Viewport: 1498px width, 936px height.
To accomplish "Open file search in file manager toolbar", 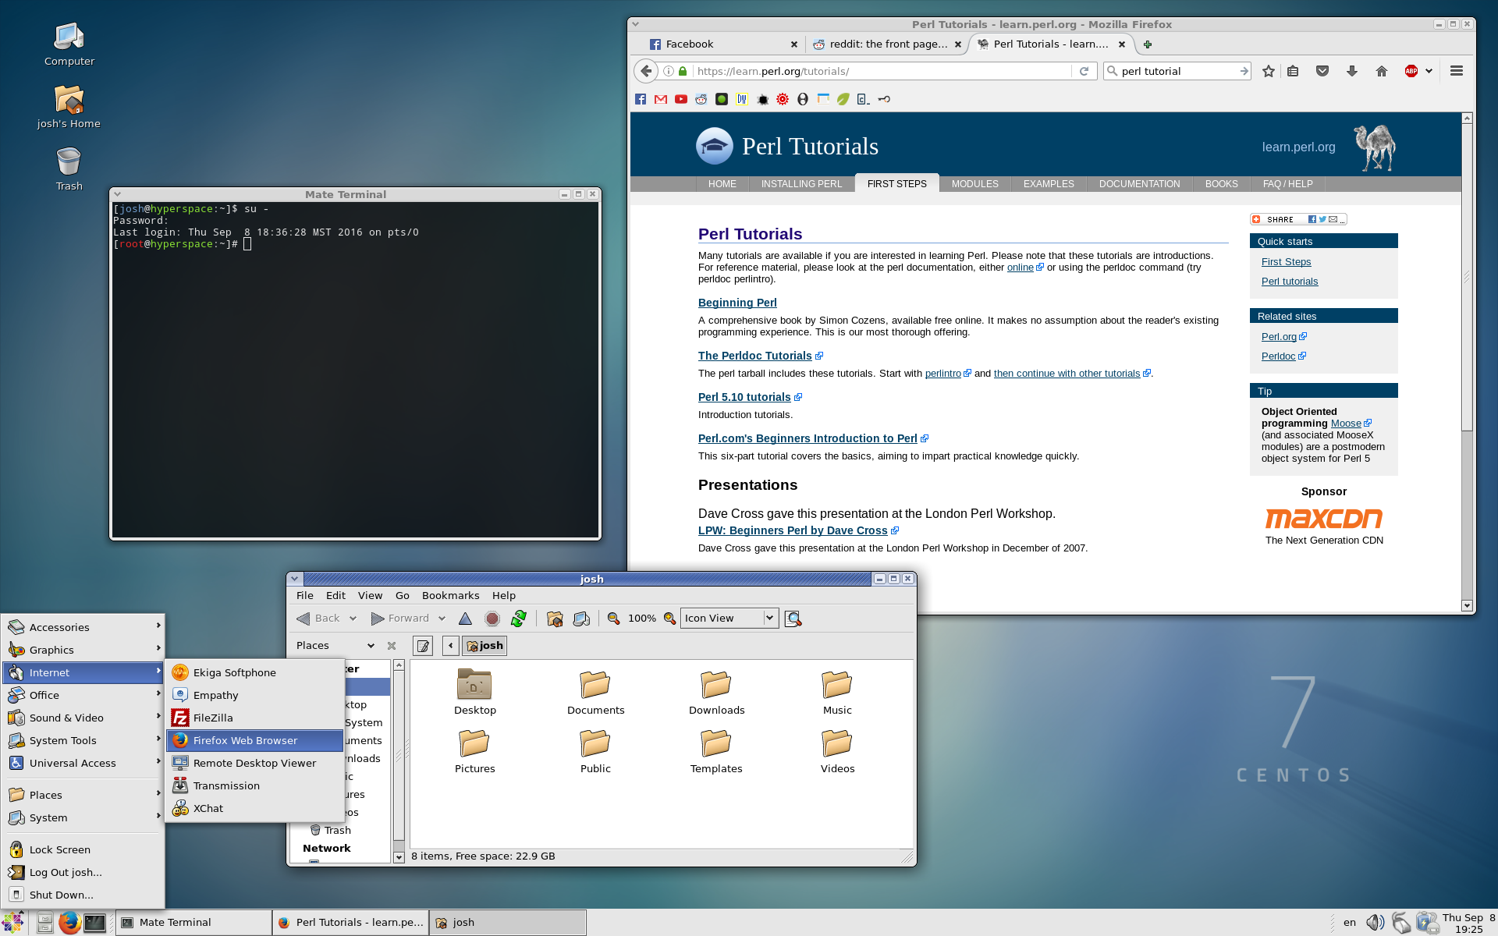I will pyautogui.click(x=793, y=619).
